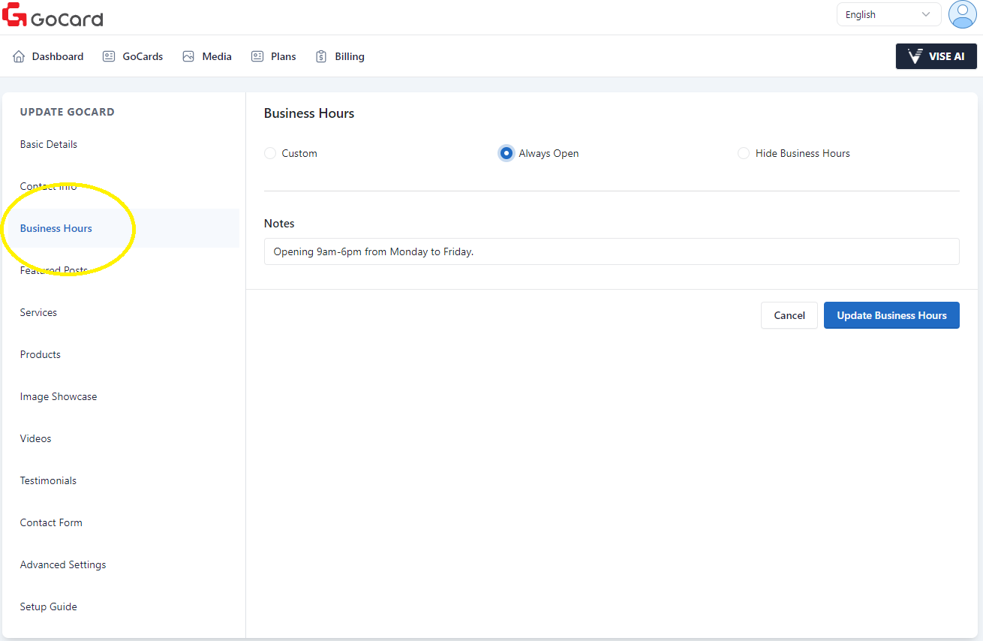Go to Basic Details section
983x641 pixels.
pos(49,144)
